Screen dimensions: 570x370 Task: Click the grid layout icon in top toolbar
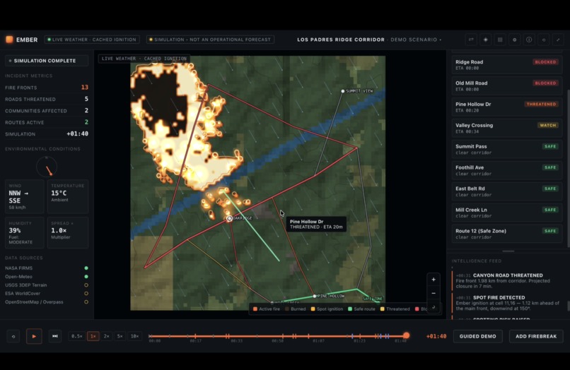tap(500, 40)
